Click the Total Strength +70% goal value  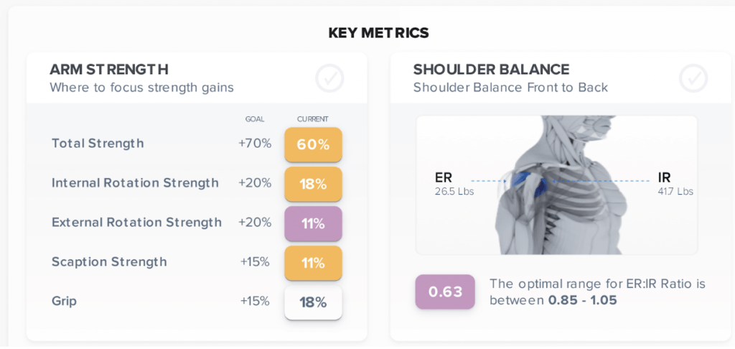coord(255,144)
